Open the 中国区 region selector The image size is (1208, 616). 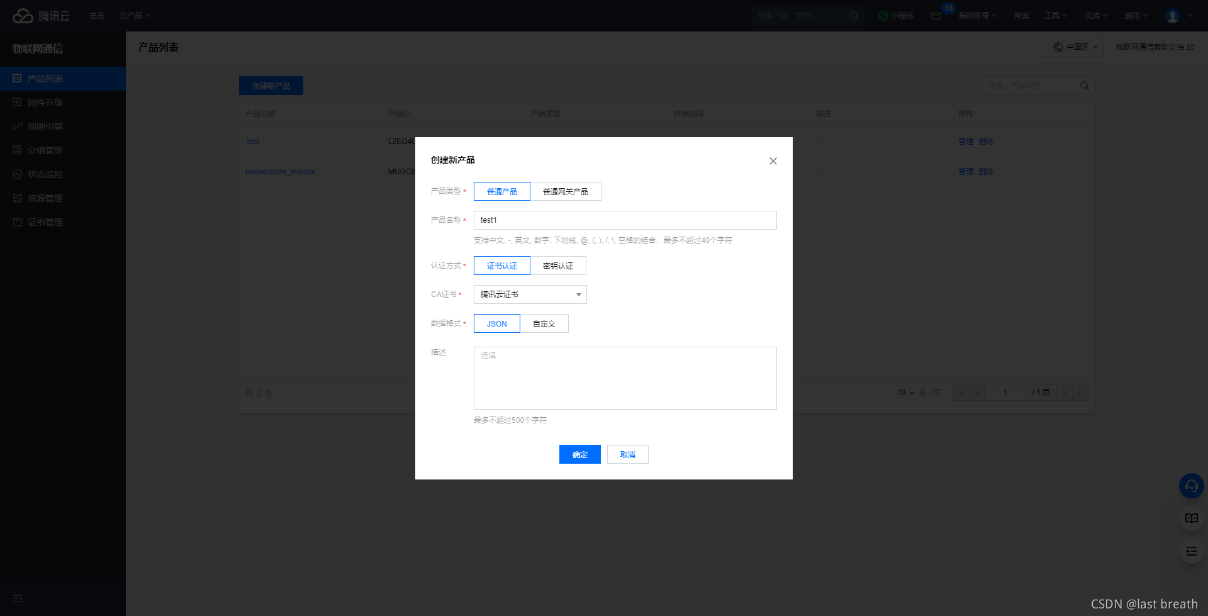[1072, 47]
